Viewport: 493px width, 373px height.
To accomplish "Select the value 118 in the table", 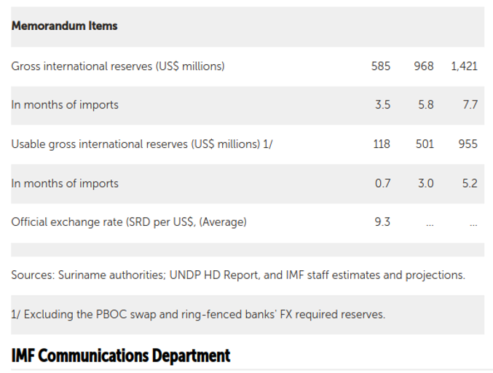I will click(x=381, y=144).
